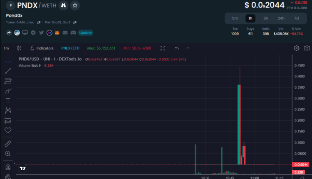Switch to the 24h timeframe tab
312x179 pixels.
tap(281, 18)
